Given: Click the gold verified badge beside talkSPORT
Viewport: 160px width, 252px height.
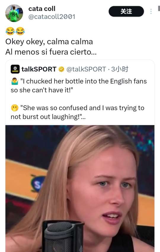Looking at the screenshot, I should pos(61,69).
